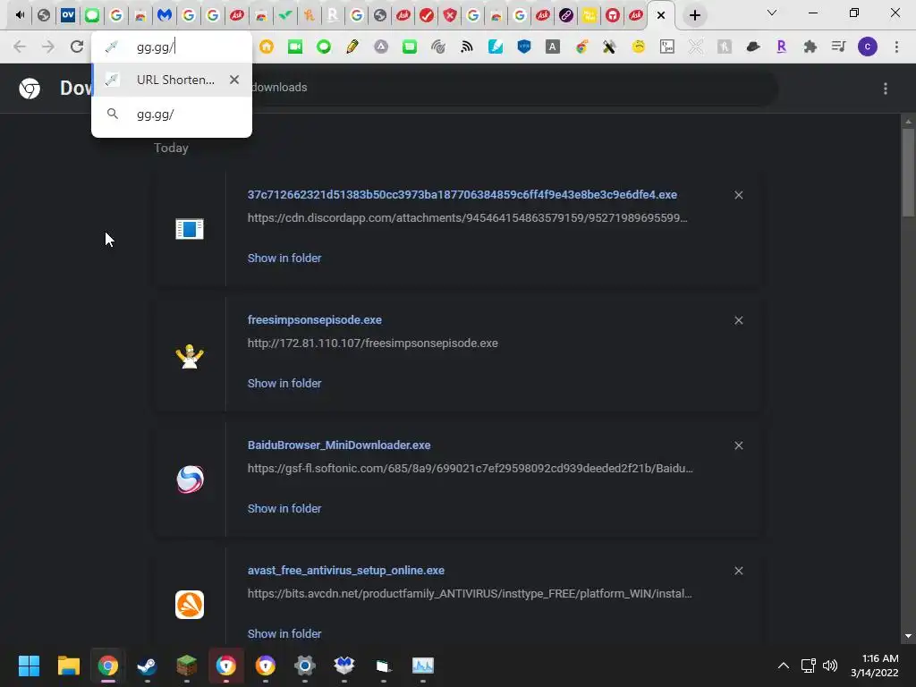Switch to the green checkmark tab
916x687 pixels.
[x=284, y=15]
